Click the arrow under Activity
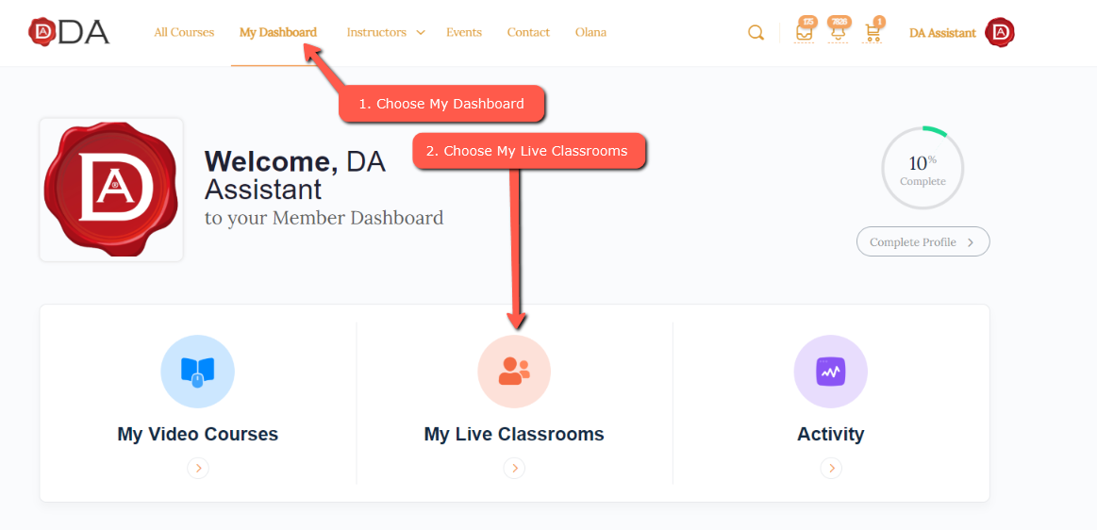1097x530 pixels. click(x=830, y=468)
